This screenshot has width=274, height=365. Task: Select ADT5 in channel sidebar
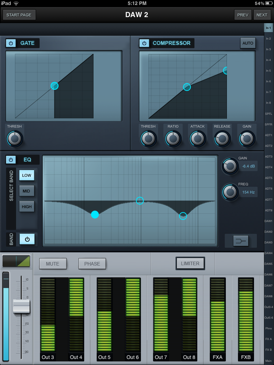[x=268, y=178]
